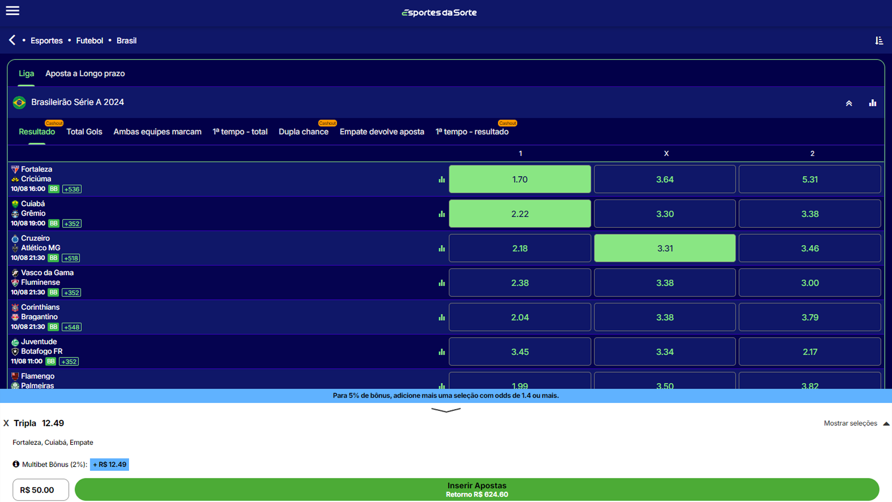Open +536 markets for Fortaleza match
The height and width of the screenshot is (502, 892).
72,189
